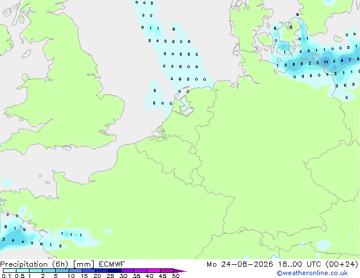360x278 pixels.
Task: Click legend label '30'
Action: click(x=123, y=276)
